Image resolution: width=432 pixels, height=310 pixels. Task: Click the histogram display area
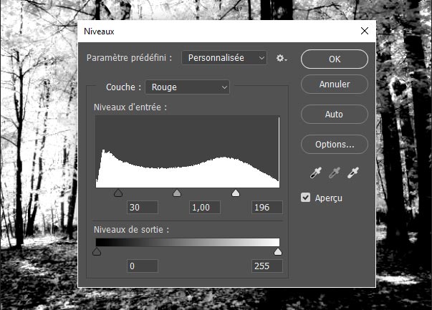click(x=188, y=152)
